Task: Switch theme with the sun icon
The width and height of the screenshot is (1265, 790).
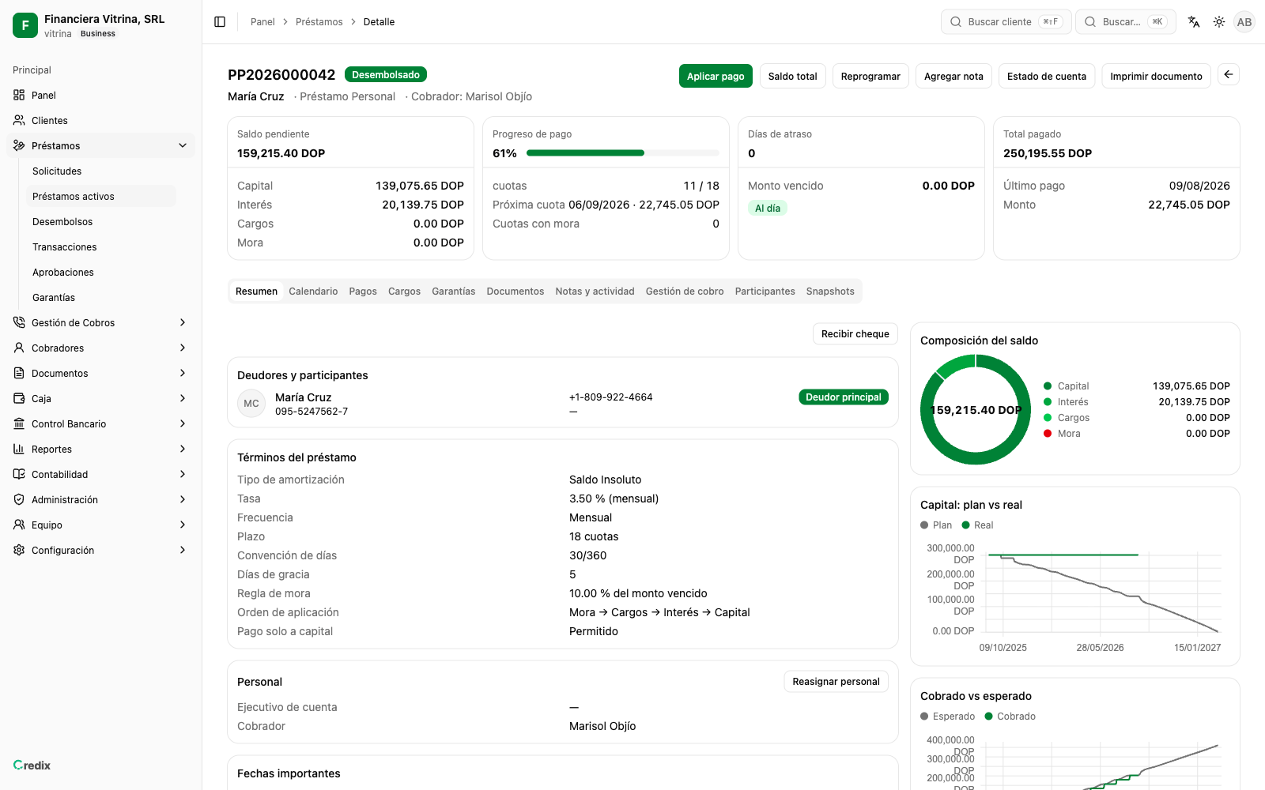Action: [x=1219, y=22]
